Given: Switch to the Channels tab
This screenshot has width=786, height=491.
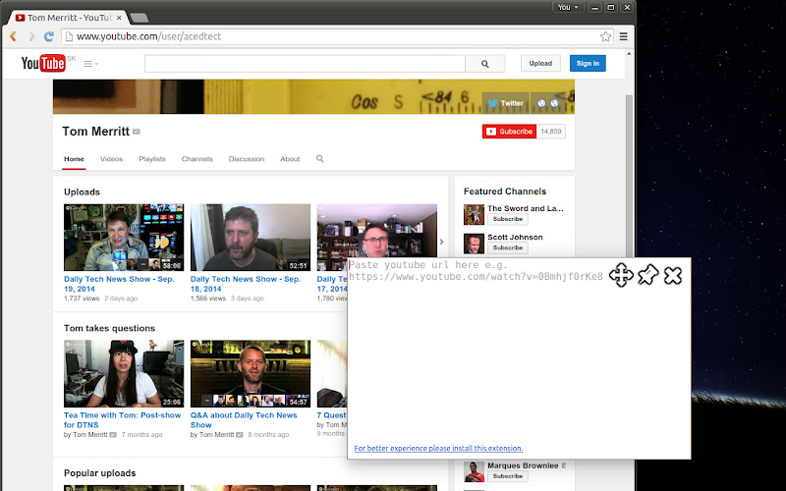Looking at the screenshot, I should pyautogui.click(x=197, y=159).
